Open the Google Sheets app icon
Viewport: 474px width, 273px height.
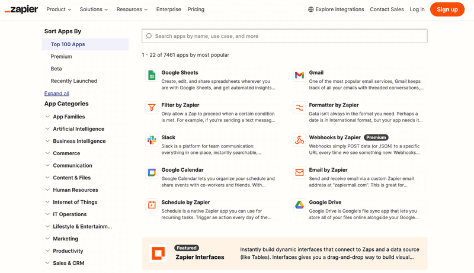tap(152, 75)
